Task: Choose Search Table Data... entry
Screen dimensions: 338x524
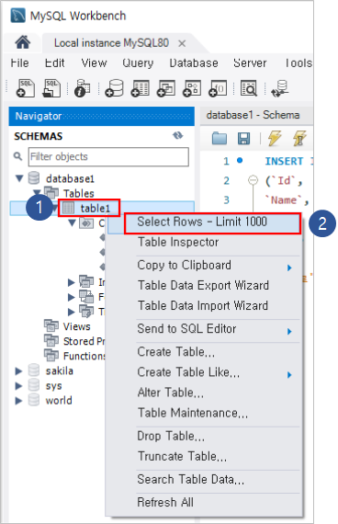Action: pyautogui.click(x=191, y=480)
